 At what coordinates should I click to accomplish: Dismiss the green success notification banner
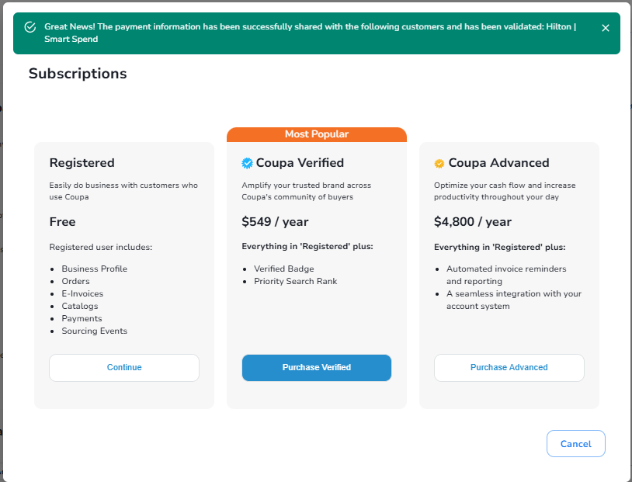(x=606, y=28)
